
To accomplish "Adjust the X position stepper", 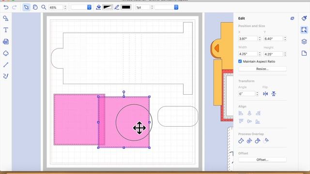I will [x=260, y=39].
